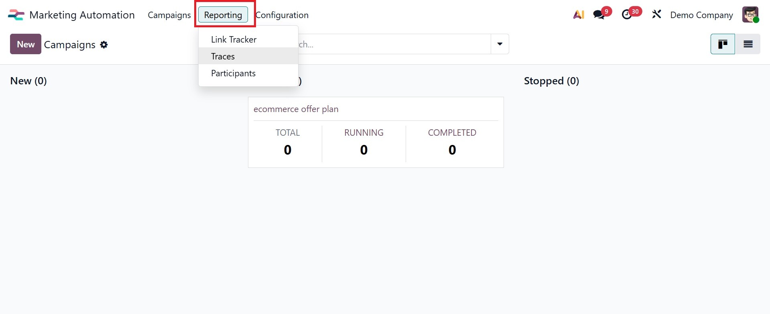Select Participants in the Reporting menu
This screenshot has width=770, height=314.
click(x=233, y=73)
